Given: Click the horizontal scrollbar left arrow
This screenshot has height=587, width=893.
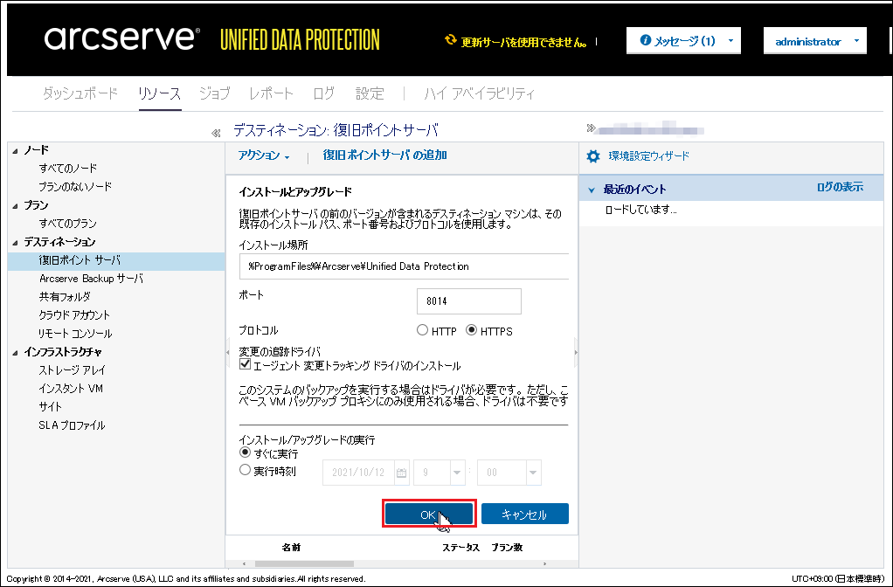Looking at the screenshot, I should coord(245,563).
